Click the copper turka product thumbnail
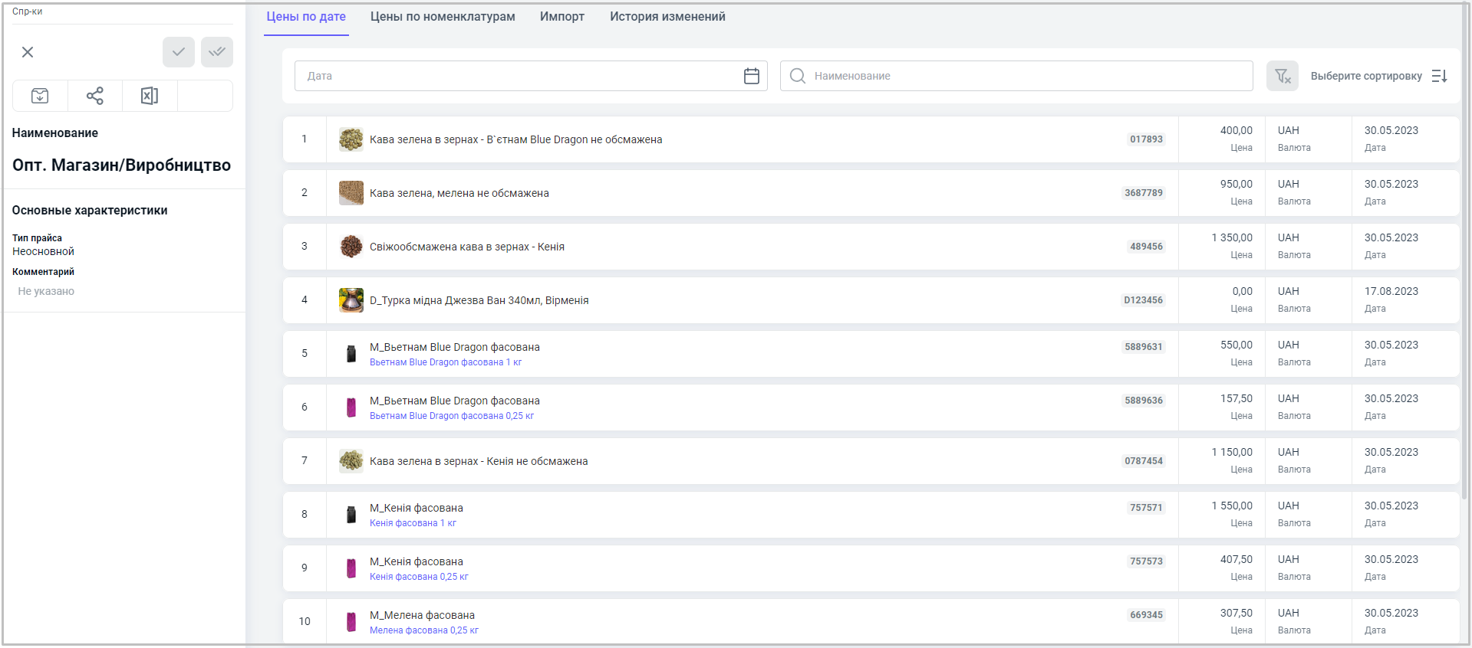The width and height of the screenshot is (1472, 648). (351, 300)
